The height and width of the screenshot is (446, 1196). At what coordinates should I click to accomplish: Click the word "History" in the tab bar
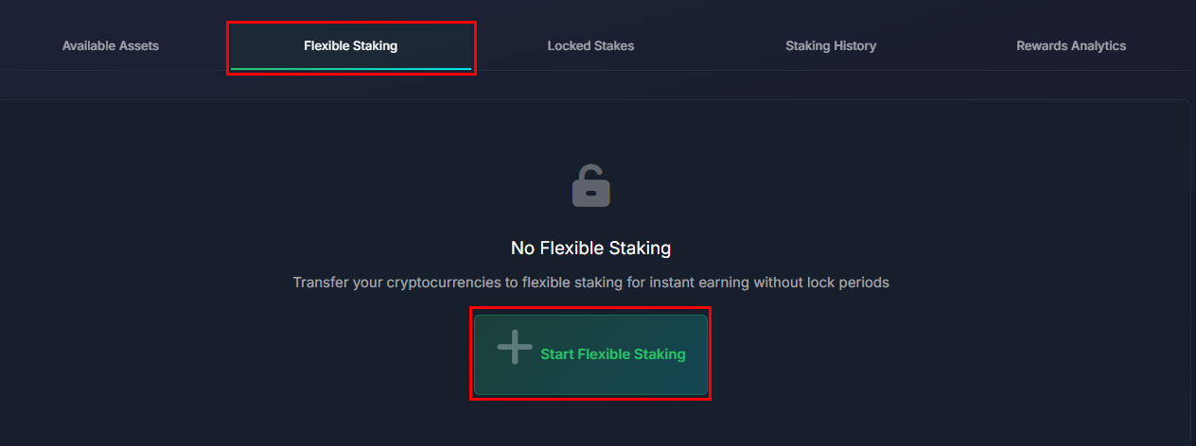point(853,45)
